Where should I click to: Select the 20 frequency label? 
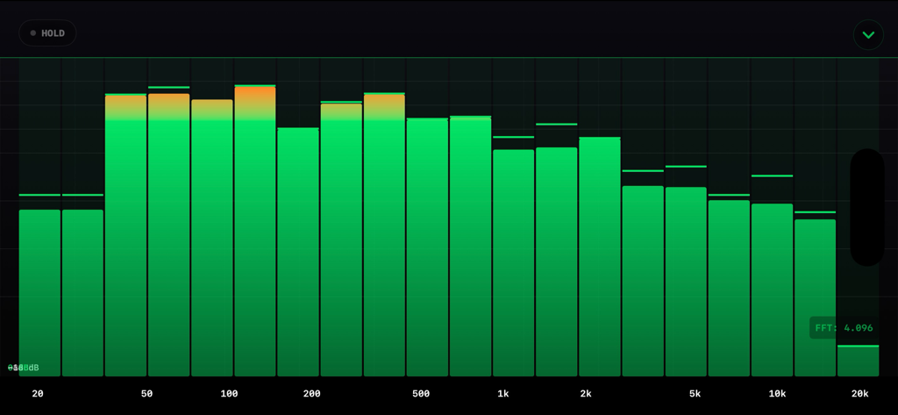click(x=38, y=394)
